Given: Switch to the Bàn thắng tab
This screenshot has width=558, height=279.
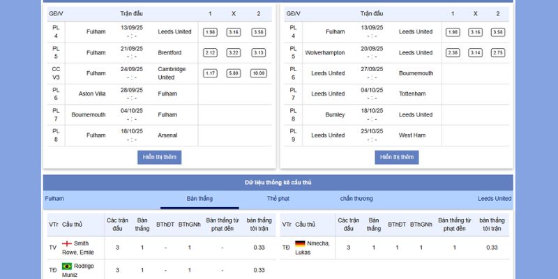Looking at the screenshot, I should tap(199, 199).
